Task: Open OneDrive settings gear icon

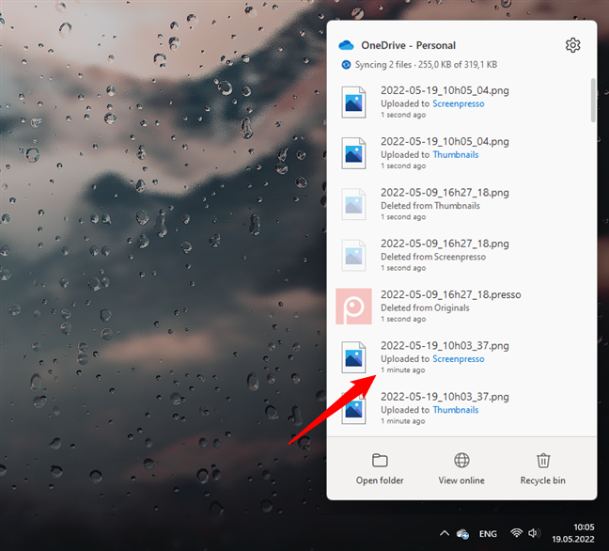Action: (572, 45)
